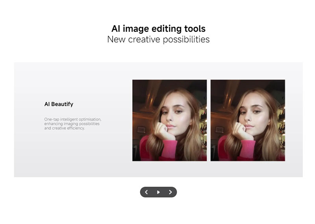Viewport: 315px width, 224px height.
Task: Click the 'AI image editing tools' heading
Action: 158,29
